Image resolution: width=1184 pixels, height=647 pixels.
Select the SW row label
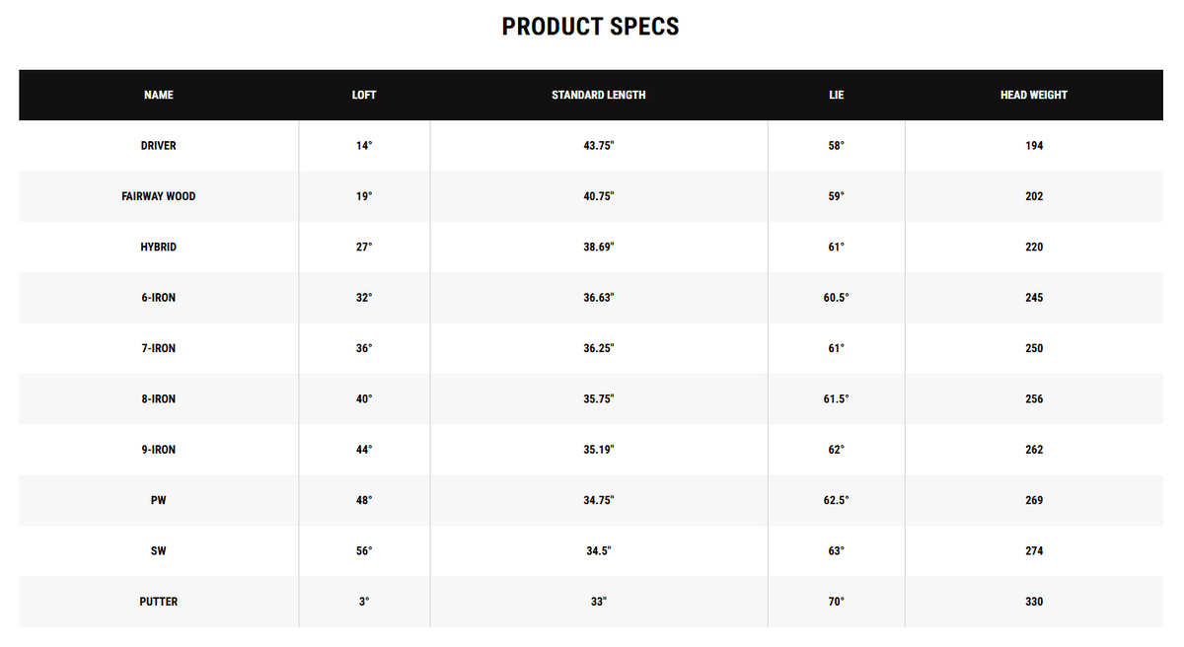(158, 551)
